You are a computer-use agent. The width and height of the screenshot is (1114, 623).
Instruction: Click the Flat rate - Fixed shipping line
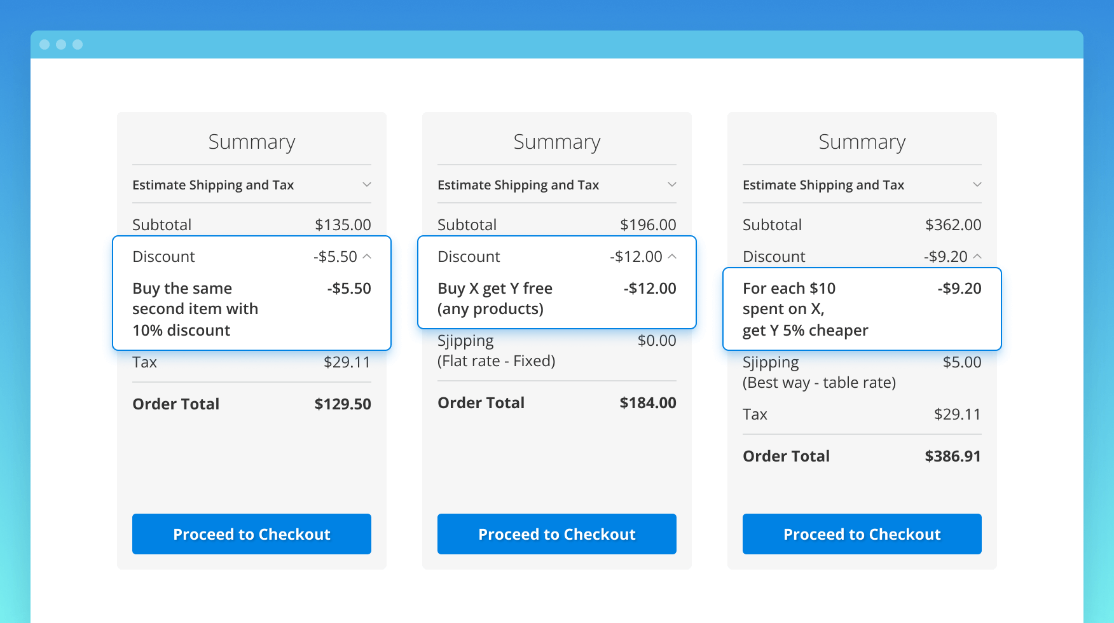pos(496,361)
